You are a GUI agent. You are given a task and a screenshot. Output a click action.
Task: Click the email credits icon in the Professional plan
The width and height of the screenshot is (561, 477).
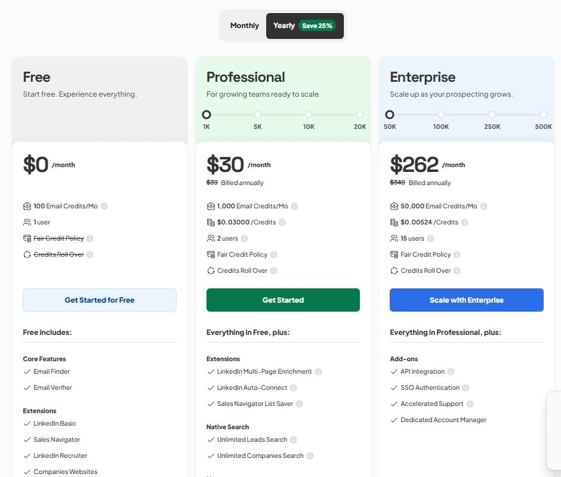click(210, 206)
